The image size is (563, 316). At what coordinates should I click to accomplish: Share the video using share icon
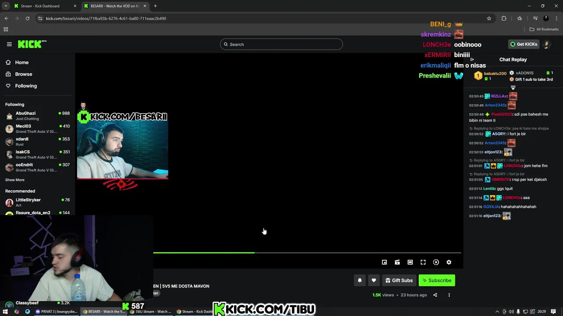click(435, 295)
